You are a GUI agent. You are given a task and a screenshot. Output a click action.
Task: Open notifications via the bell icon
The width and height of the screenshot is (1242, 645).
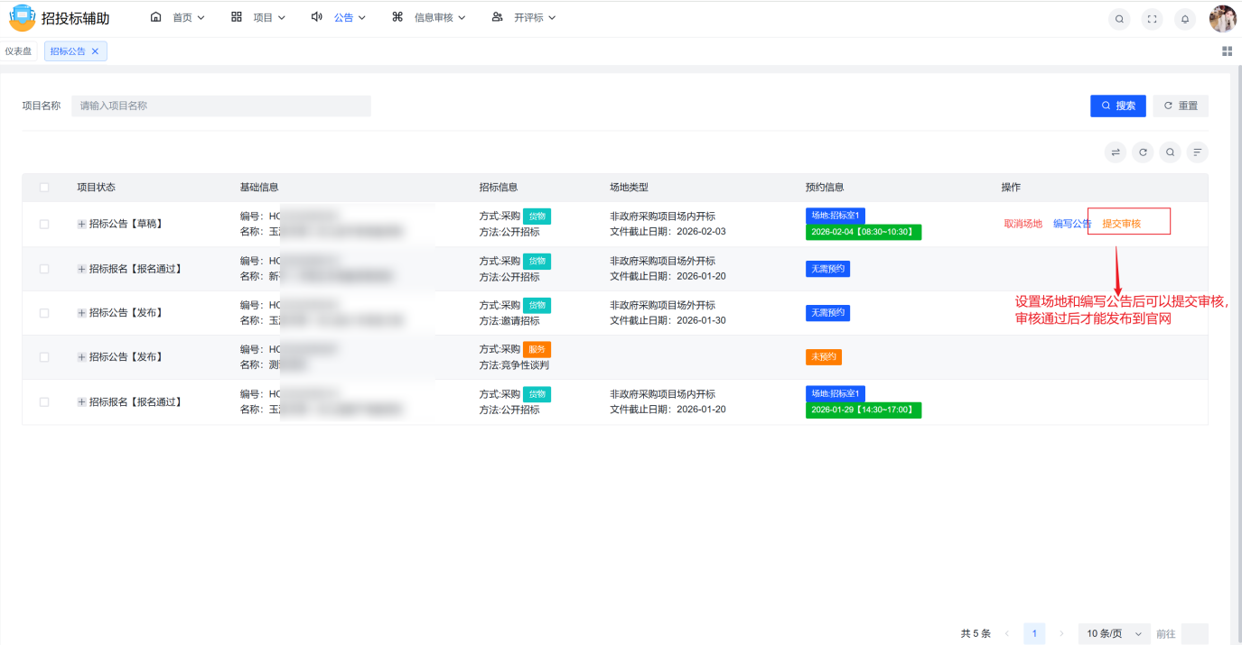[1185, 18]
